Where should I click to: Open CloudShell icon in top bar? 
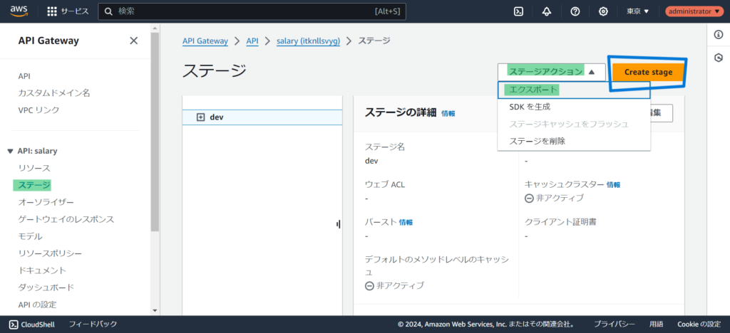pyautogui.click(x=519, y=11)
